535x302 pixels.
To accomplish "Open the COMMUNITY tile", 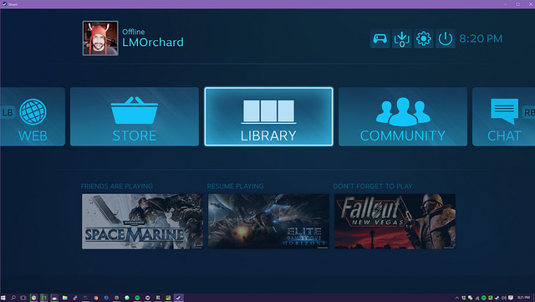I will (x=403, y=116).
